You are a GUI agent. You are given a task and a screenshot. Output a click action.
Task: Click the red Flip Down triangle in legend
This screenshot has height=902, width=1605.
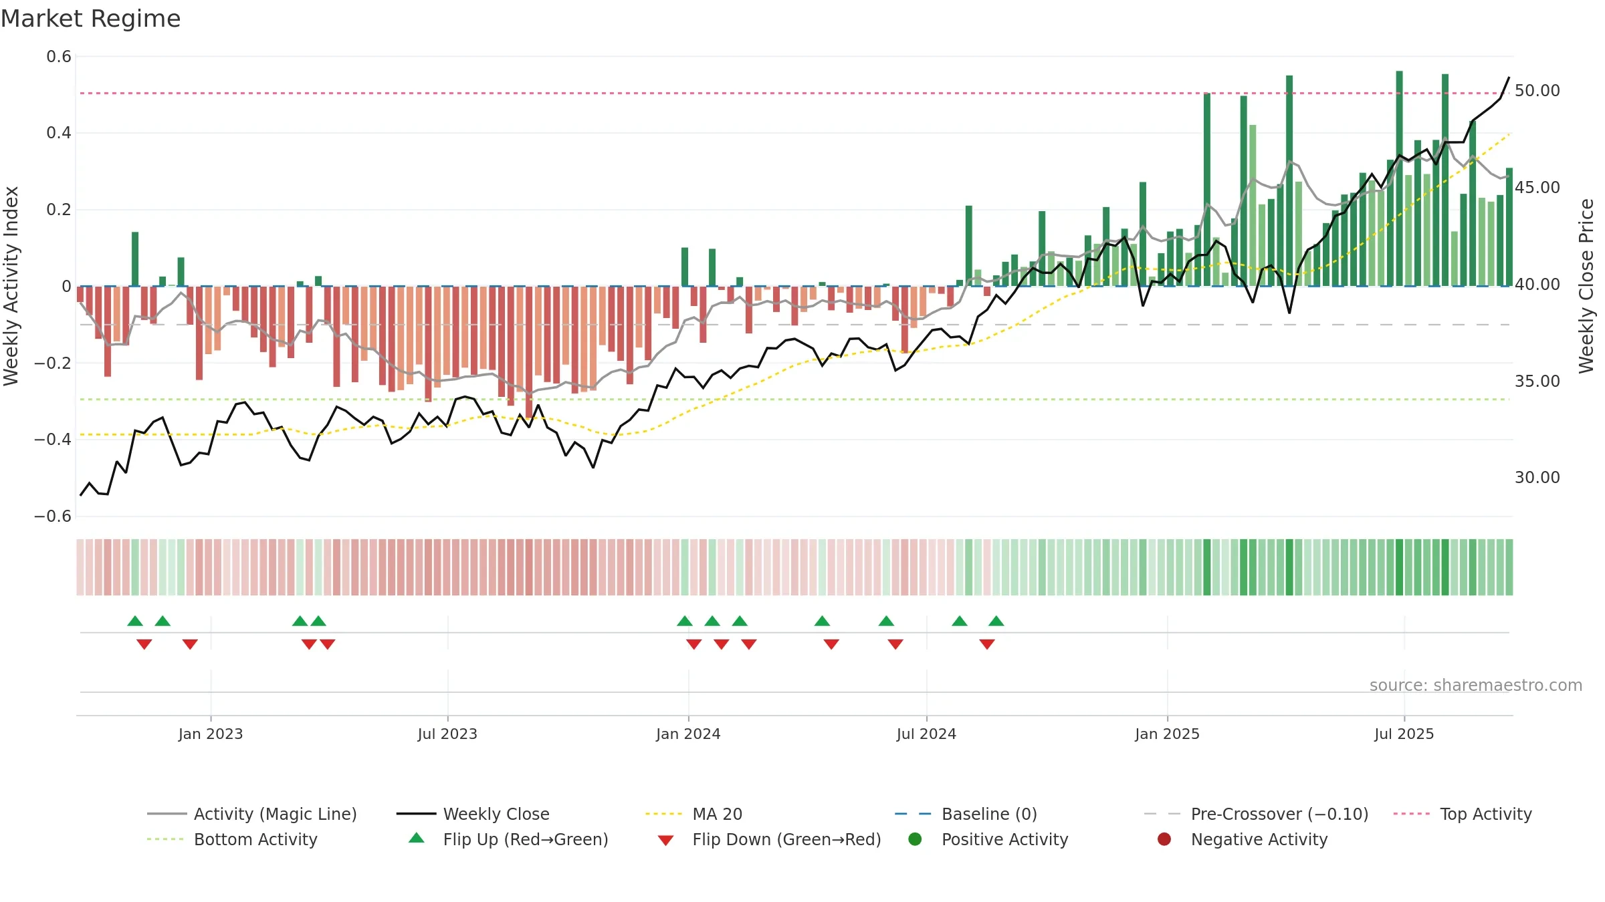(x=665, y=841)
